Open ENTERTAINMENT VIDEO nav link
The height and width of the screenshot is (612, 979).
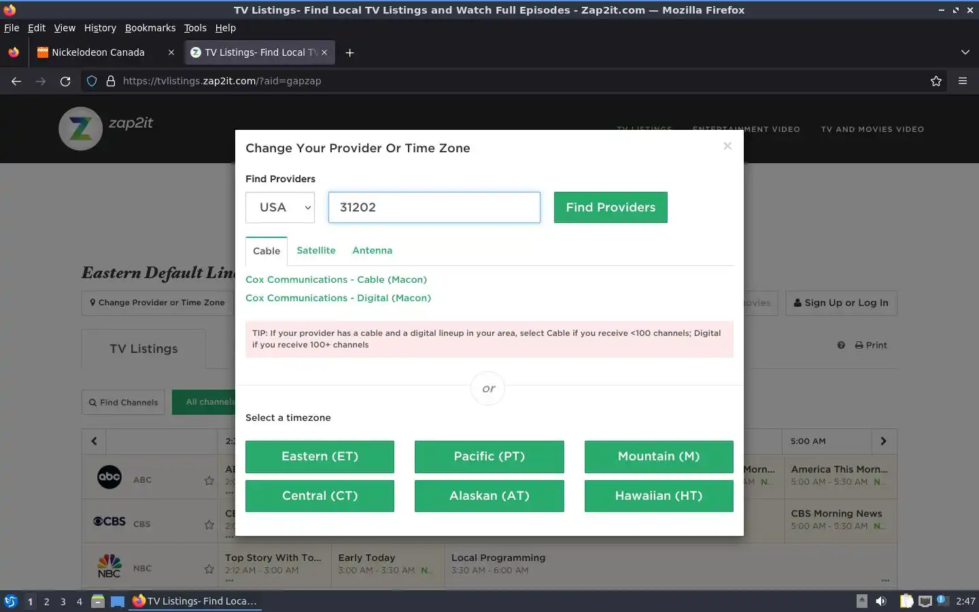[x=746, y=129]
